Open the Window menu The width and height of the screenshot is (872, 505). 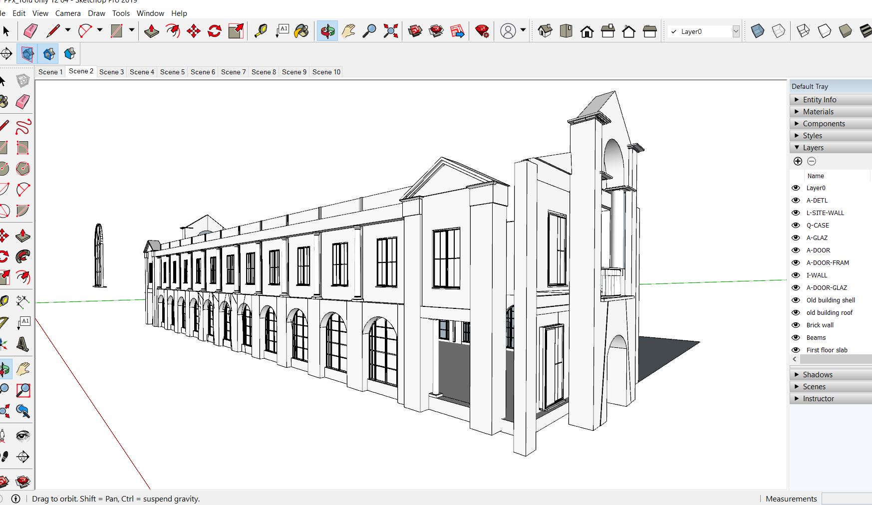[x=150, y=13]
